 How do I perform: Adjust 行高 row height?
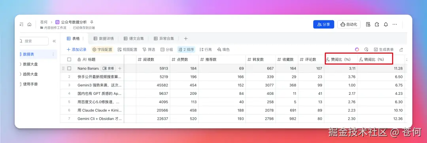(206, 49)
